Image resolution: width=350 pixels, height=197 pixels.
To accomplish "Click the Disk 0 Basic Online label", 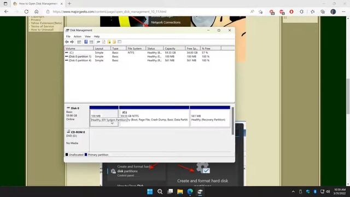I will coord(77,116).
